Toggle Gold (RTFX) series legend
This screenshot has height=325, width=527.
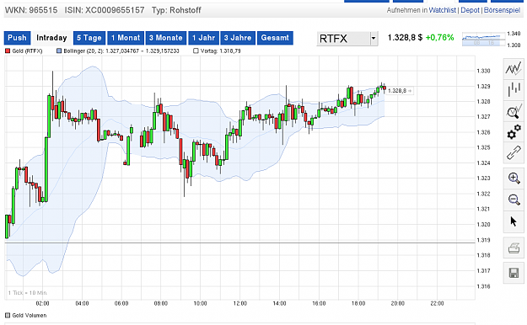24,51
